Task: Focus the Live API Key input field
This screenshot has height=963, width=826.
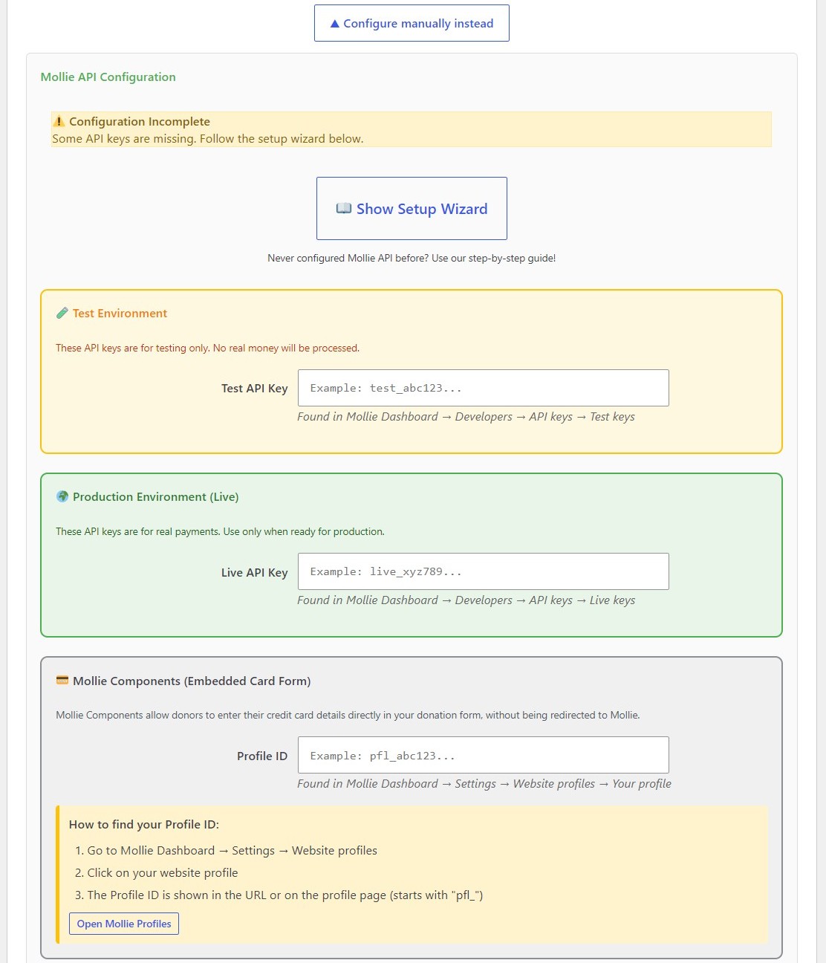Action: [x=484, y=571]
